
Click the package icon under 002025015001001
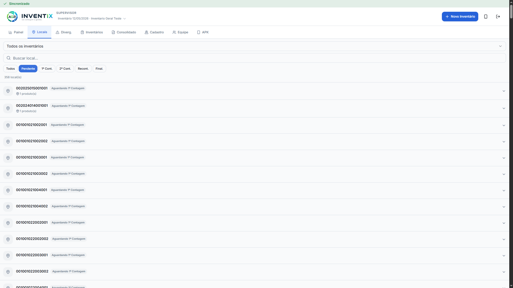tap(18, 94)
